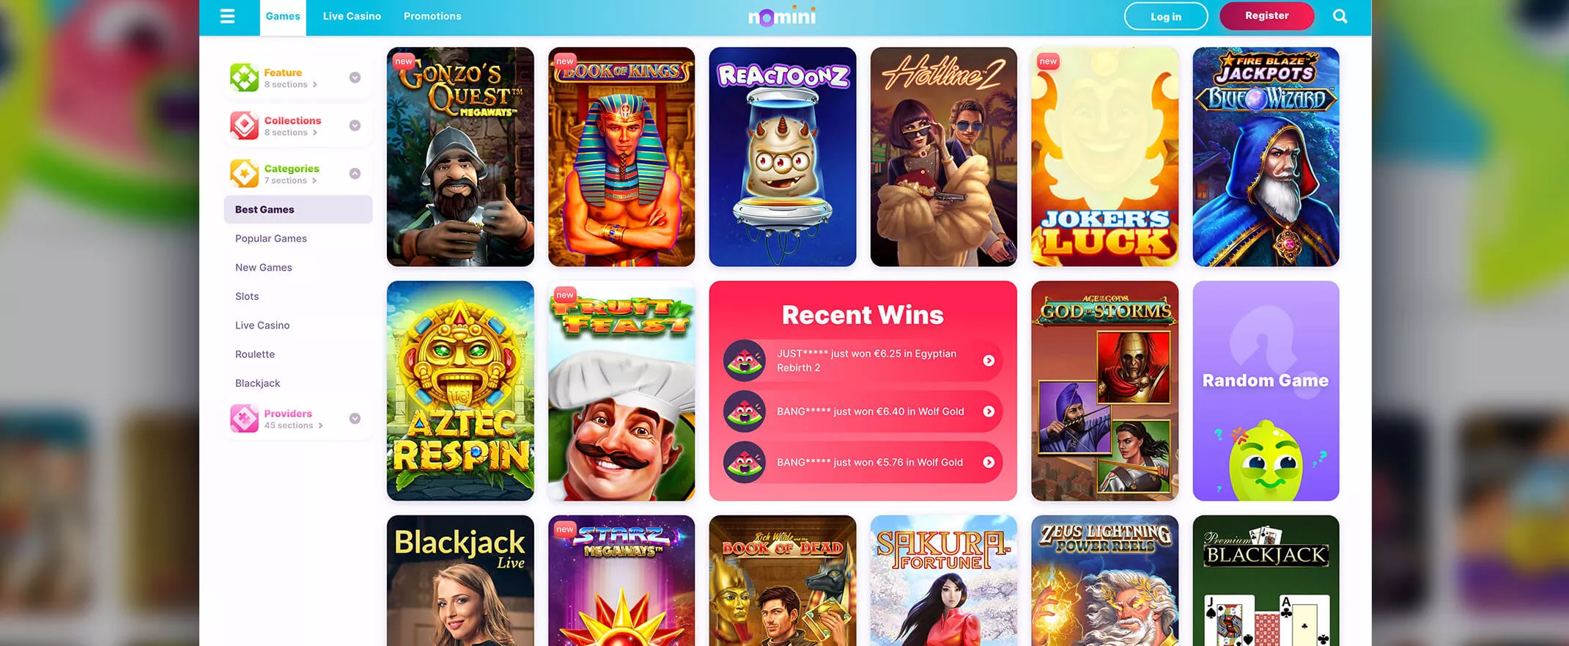Image resolution: width=1569 pixels, height=646 pixels.
Task: Switch to the Live Casino tab
Action: (352, 16)
